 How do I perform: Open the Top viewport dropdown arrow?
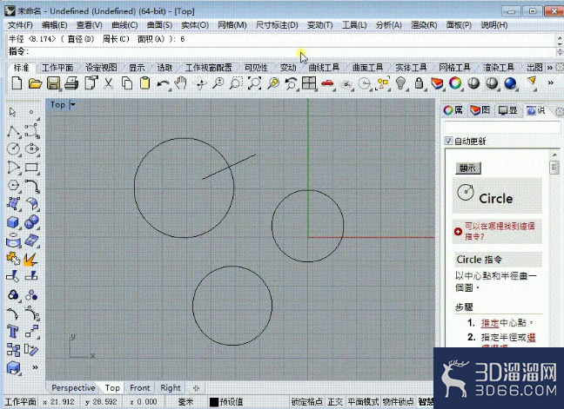(72, 105)
